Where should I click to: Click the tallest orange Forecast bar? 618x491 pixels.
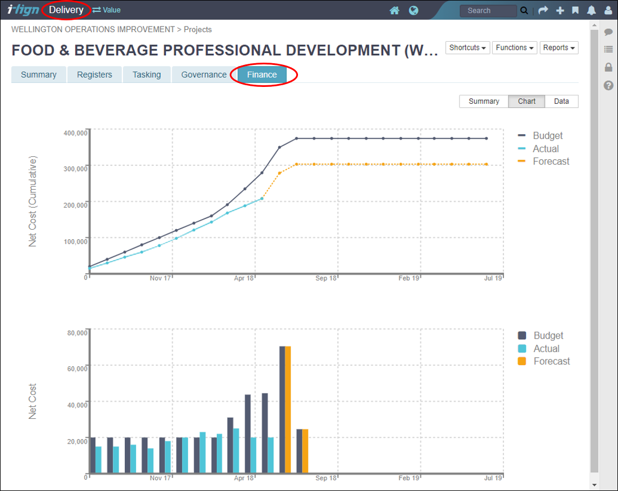click(288, 409)
